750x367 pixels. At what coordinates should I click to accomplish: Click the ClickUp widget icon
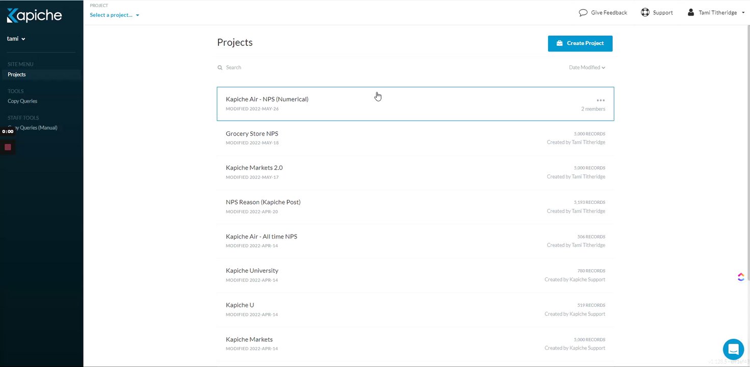pos(741,277)
